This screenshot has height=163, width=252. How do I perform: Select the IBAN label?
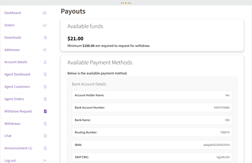[78, 145]
